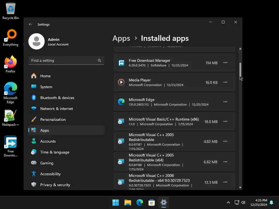Click the Installed apps heading
Screen dimensions: 279x209
pyautogui.click(x=165, y=38)
